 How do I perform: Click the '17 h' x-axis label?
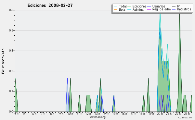(133, 114)
